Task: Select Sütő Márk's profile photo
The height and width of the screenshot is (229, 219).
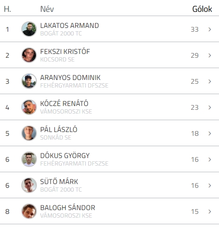Action: pyautogui.click(x=29, y=185)
